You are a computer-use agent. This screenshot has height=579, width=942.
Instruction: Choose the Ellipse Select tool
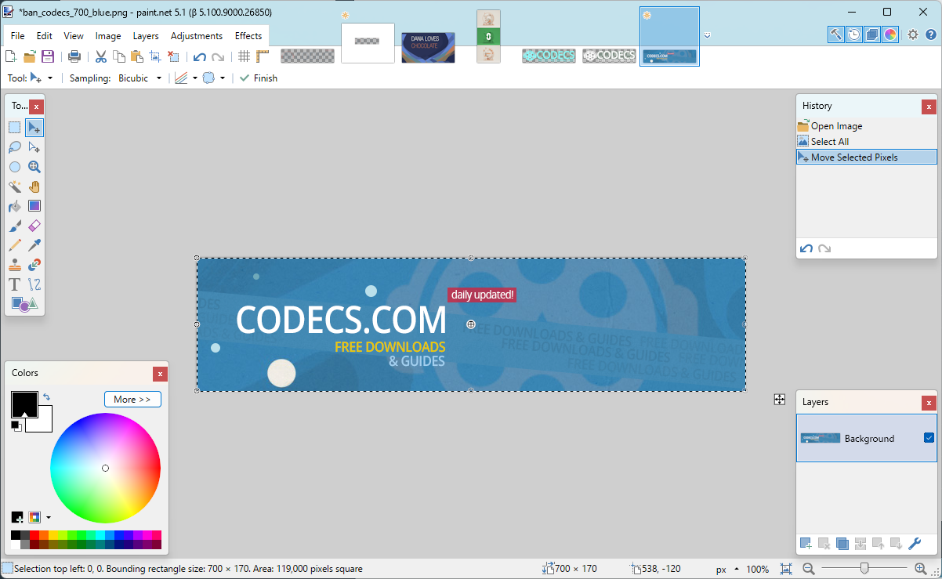[15, 166]
